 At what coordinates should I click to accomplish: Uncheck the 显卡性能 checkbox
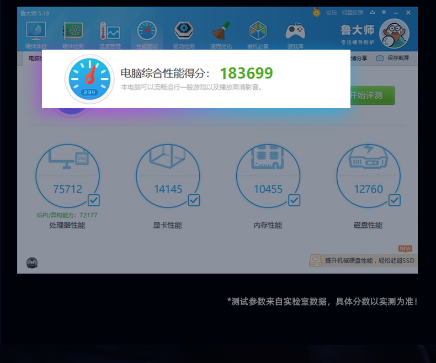[x=194, y=200]
